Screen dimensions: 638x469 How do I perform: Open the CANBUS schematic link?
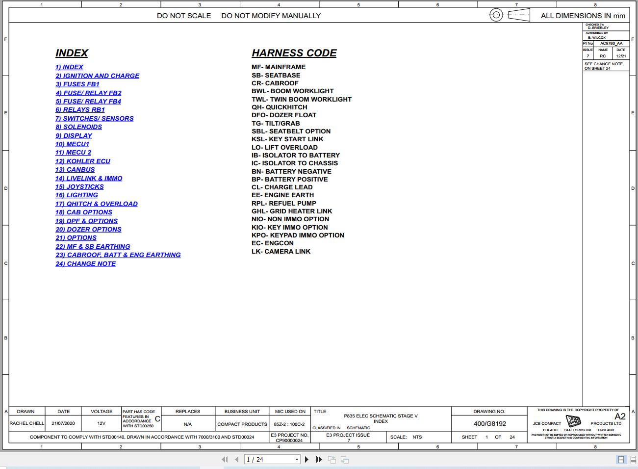[x=75, y=169]
